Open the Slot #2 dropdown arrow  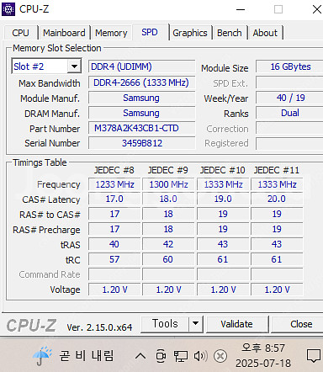[74, 66]
